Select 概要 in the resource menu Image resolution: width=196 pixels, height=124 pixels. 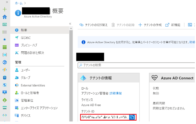pos(40,30)
